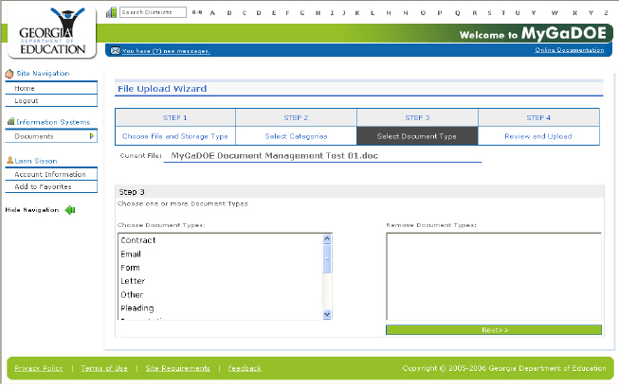
Task: Filter districts by letter R
Action: 475,13
